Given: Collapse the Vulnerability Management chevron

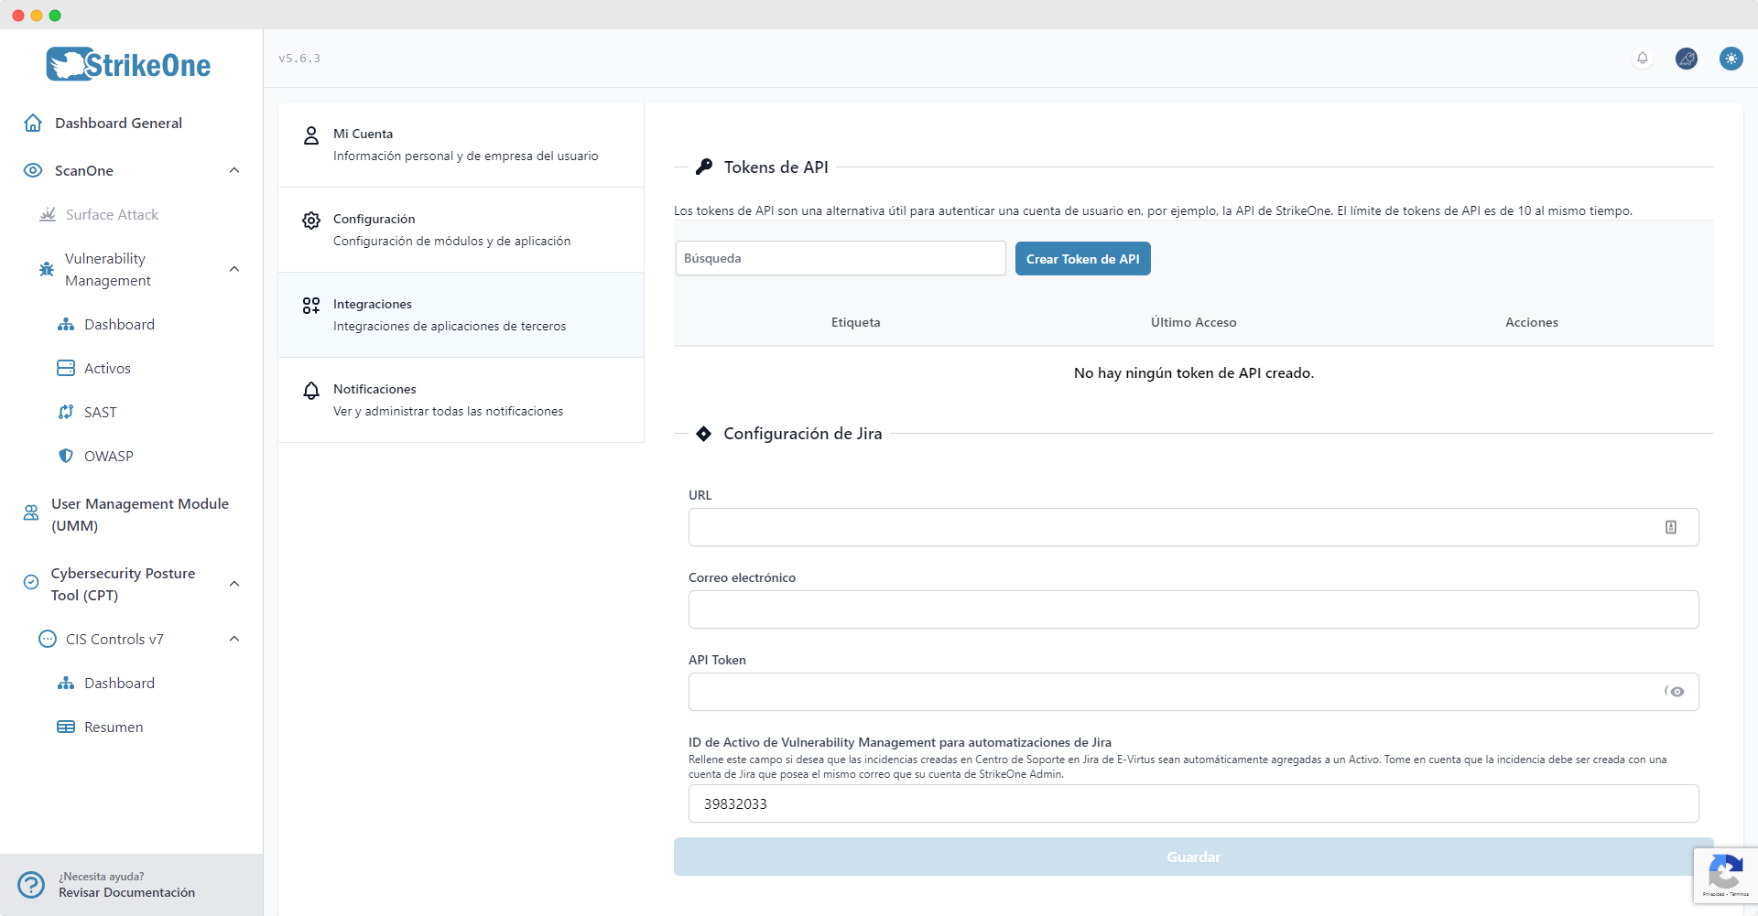Looking at the screenshot, I should [x=234, y=269].
